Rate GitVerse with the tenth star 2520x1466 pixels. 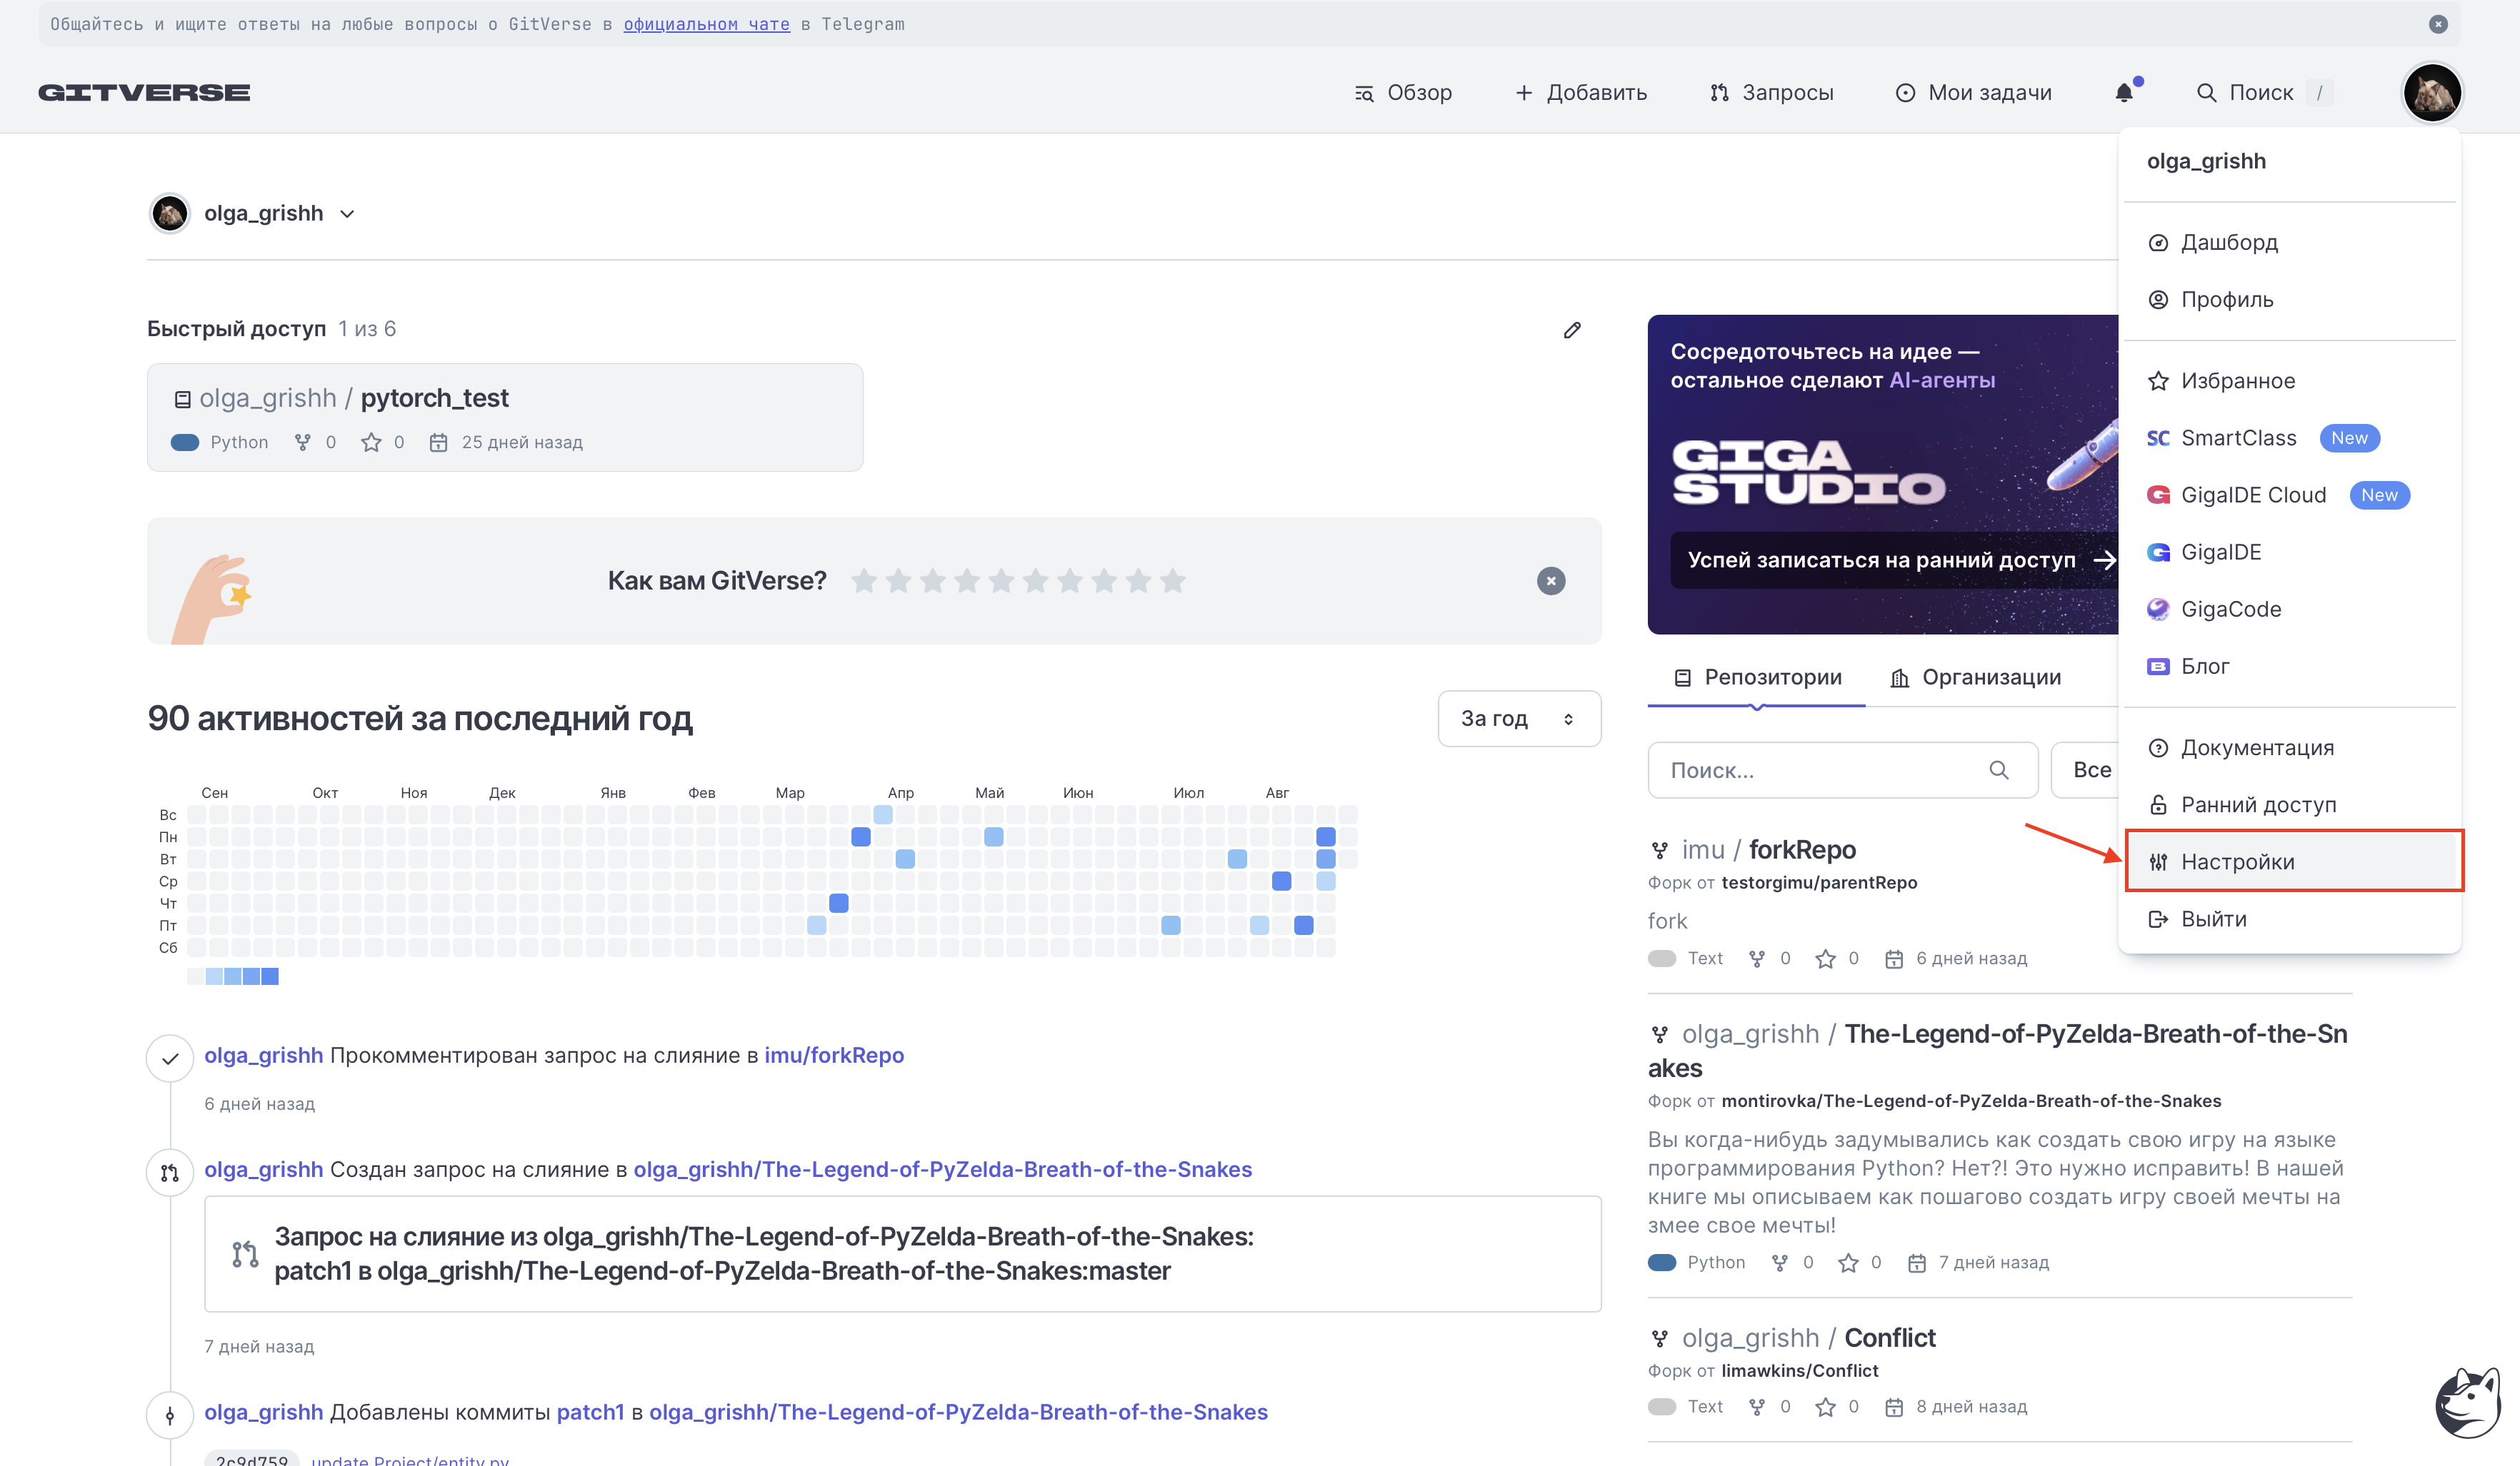pyautogui.click(x=1173, y=580)
